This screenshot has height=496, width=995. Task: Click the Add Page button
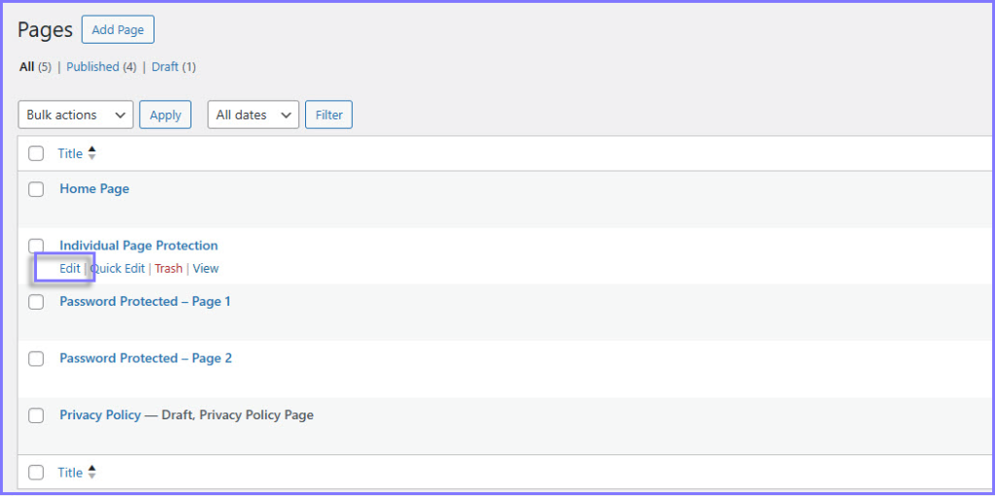pos(118,30)
